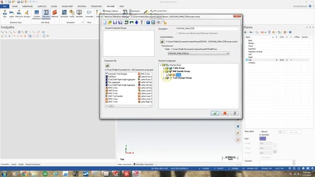Select the Isometric reverse plane row

(x=255, y=52)
